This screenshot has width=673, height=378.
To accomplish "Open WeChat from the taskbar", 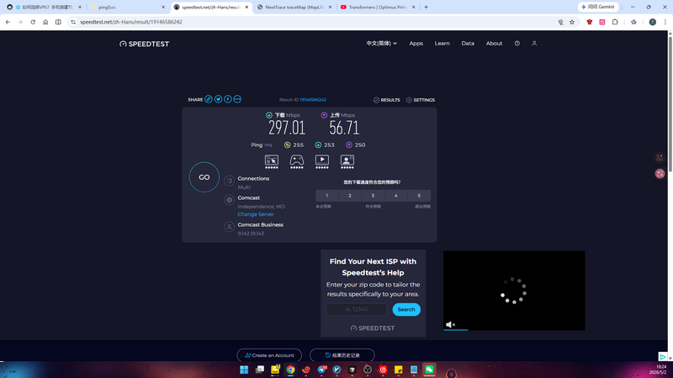I will pos(429,370).
